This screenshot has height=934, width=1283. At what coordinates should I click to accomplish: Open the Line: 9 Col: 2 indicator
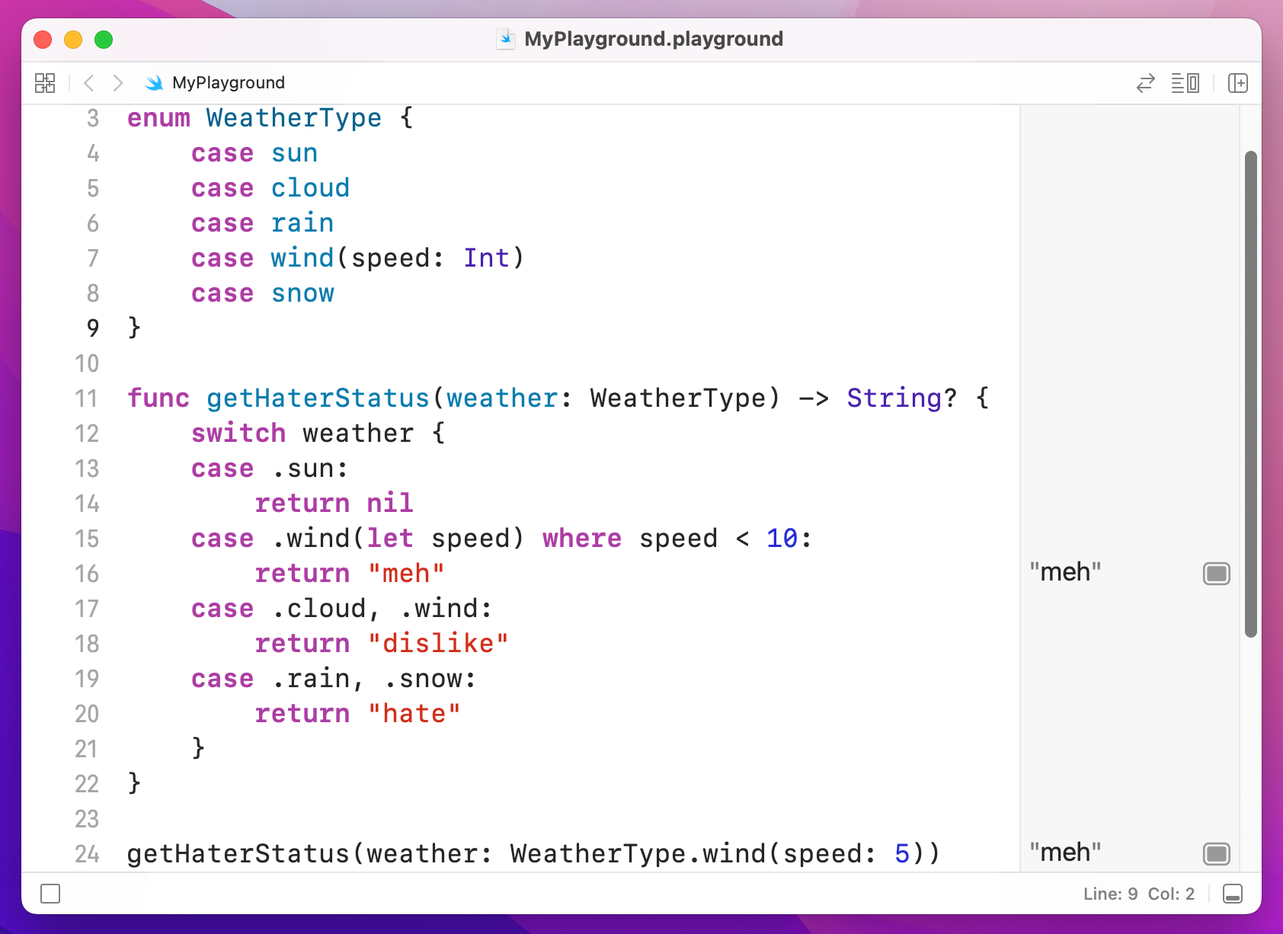(x=1138, y=894)
